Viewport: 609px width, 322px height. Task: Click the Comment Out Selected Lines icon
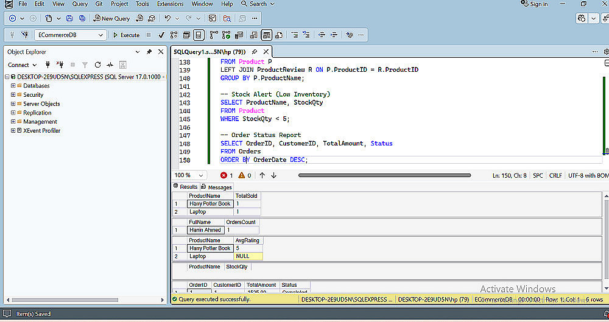295,35
